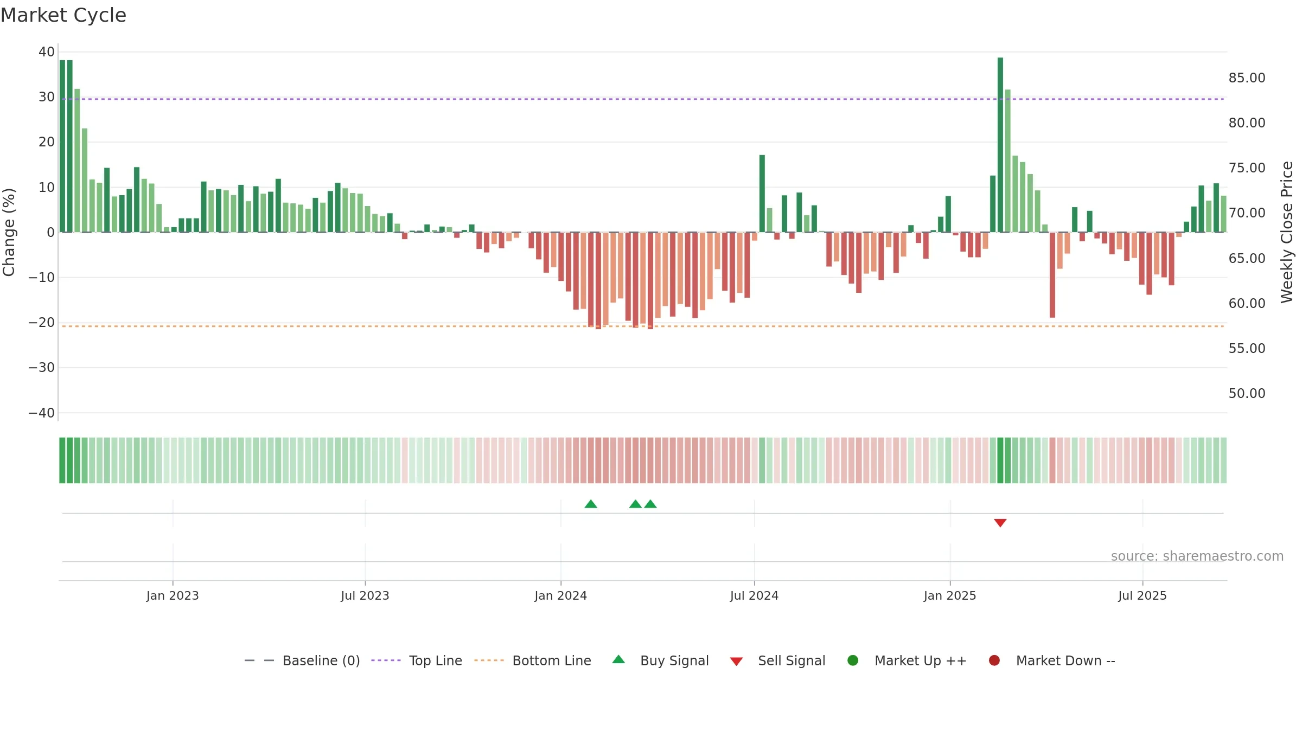
Task: Click the 85.00 price axis label
Action: point(1247,78)
